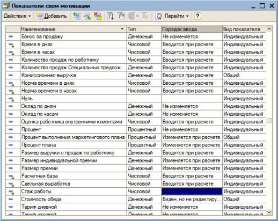
Task: Click the row icon for Расчетная база
Action: [11, 176]
